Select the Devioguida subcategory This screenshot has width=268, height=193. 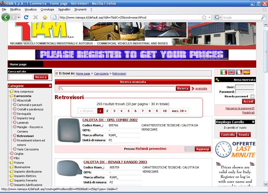point(24,113)
